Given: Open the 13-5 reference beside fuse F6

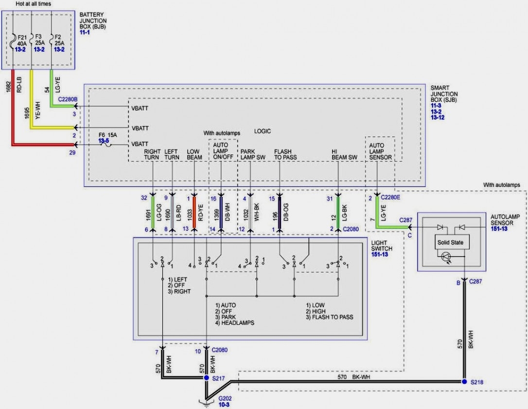Looking at the screenshot, I should pyautogui.click(x=104, y=140).
